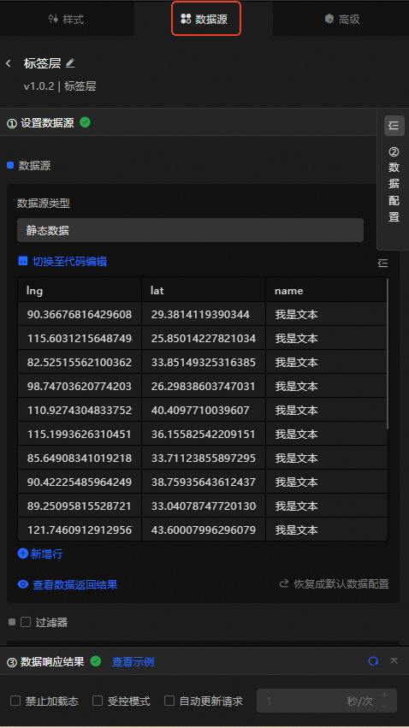Open the 查看示例 link
Screen dimensions: 409x728
[133, 661]
